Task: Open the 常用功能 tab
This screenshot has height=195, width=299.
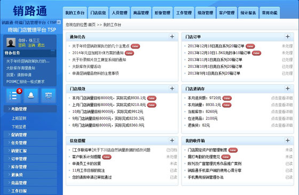Action: [270, 13]
